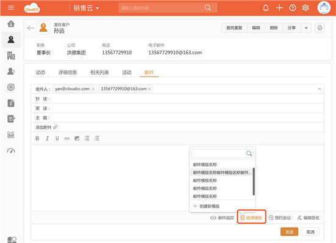Click the template list scrollbar

254,182
